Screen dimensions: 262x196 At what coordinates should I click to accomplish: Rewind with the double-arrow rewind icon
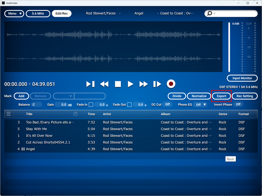tap(104, 84)
